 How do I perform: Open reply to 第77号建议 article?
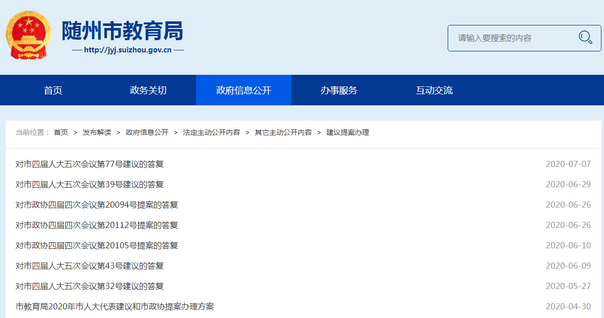coord(90,164)
